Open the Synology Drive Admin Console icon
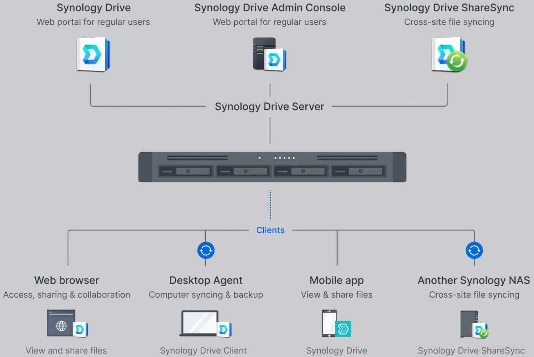The width and height of the screenshot is (534, 357). [269, 54]
